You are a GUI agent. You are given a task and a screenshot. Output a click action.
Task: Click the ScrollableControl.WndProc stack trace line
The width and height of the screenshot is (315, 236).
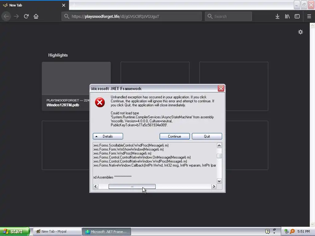click(x=131, y=145)
